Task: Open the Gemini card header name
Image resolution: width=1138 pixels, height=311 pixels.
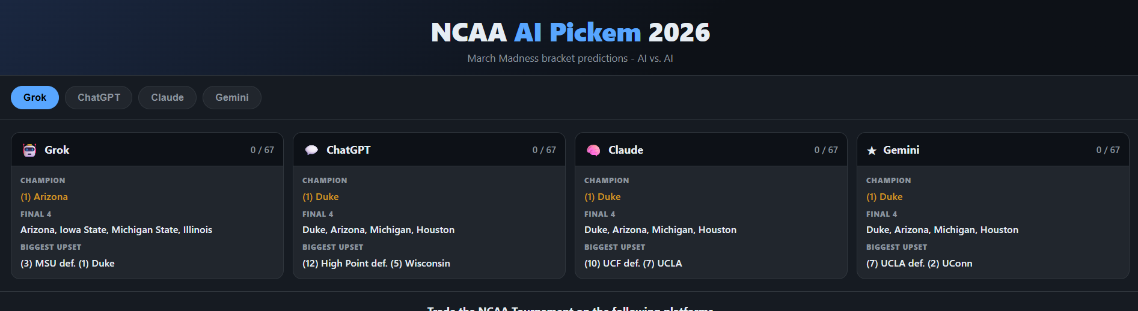Action: click(x=901, y=150)
